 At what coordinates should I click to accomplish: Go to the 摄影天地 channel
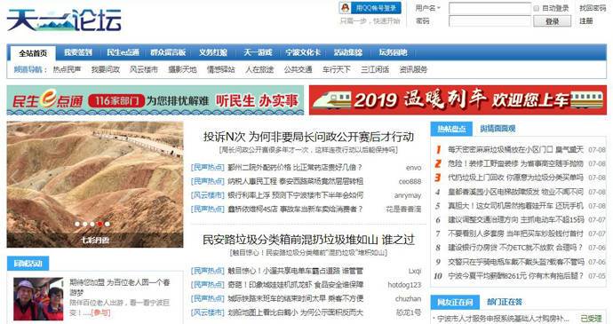click(x=182, y=69)
